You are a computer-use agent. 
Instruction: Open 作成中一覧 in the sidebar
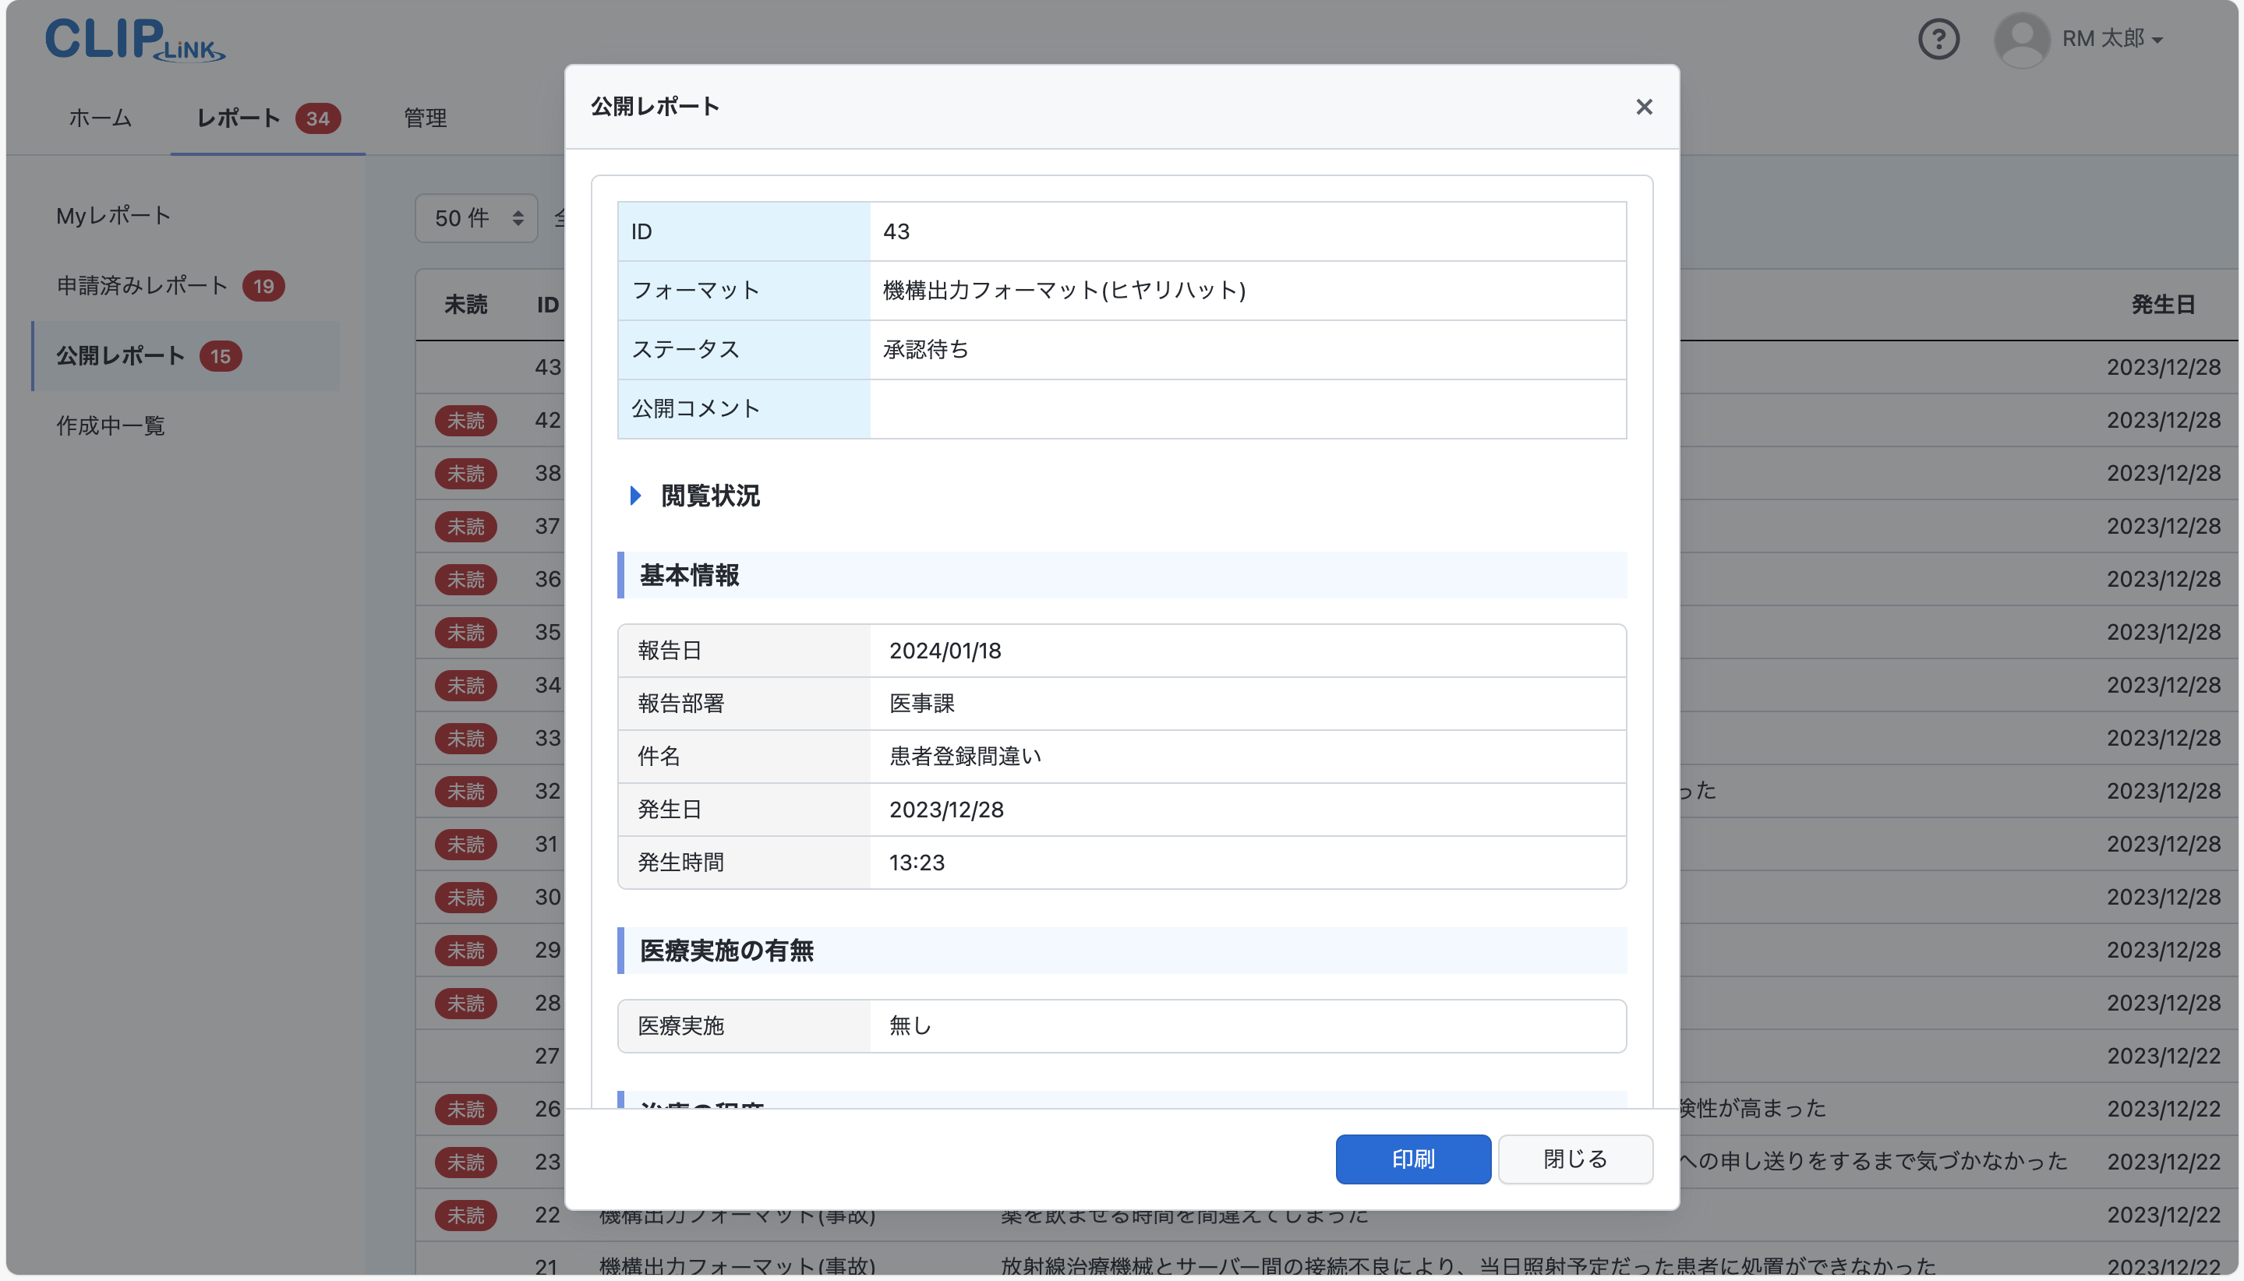click(109, 425)
